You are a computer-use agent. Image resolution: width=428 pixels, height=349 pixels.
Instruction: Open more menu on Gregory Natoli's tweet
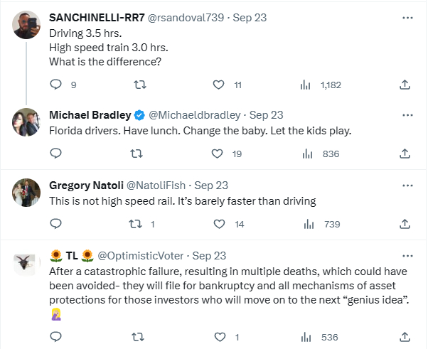[x=407, y=185]
